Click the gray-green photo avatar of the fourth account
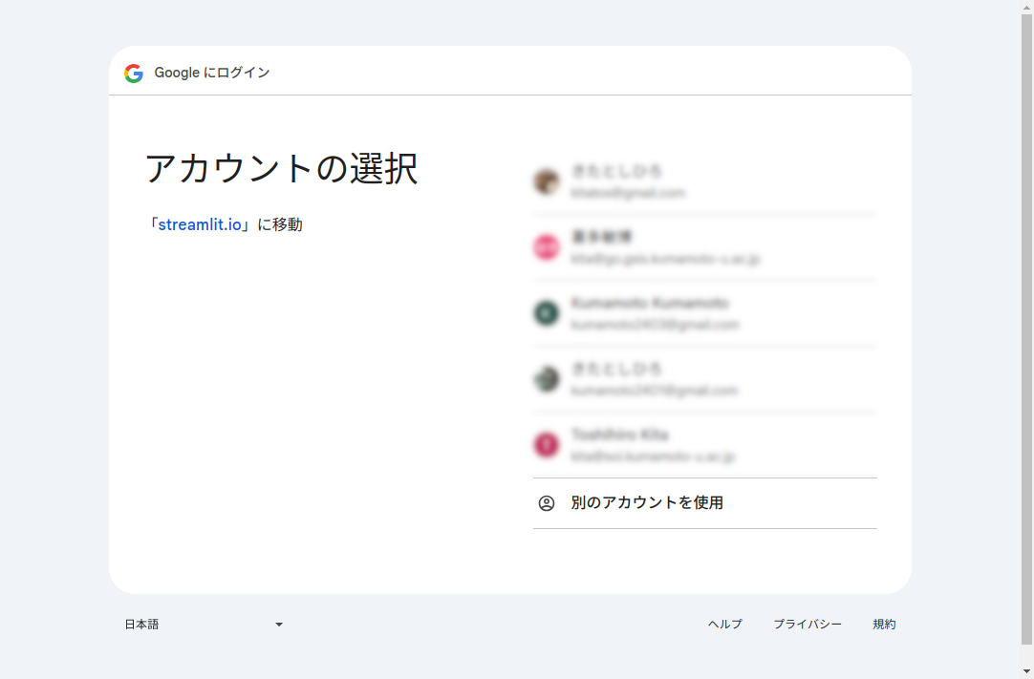The width and height of the screenshot is (1034, 679). click(547, 379)
